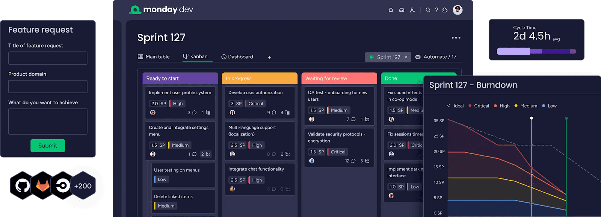Click the GitHub integration icon

click(23, 186)
